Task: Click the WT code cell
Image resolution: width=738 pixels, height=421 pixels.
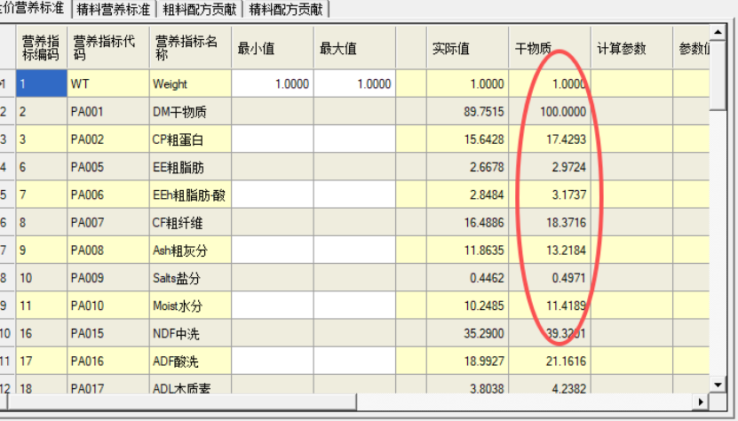Action: point(108,83)
